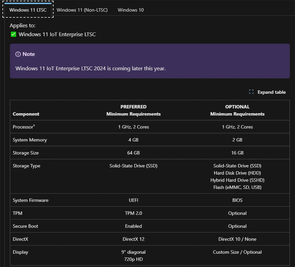Click Hybrid Hard Drive (SSHD) entry

(x=237, y=180)
